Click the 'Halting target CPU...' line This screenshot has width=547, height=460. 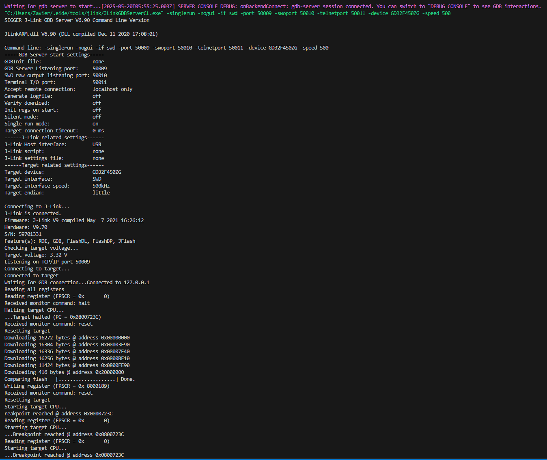(x=34, y=310)
